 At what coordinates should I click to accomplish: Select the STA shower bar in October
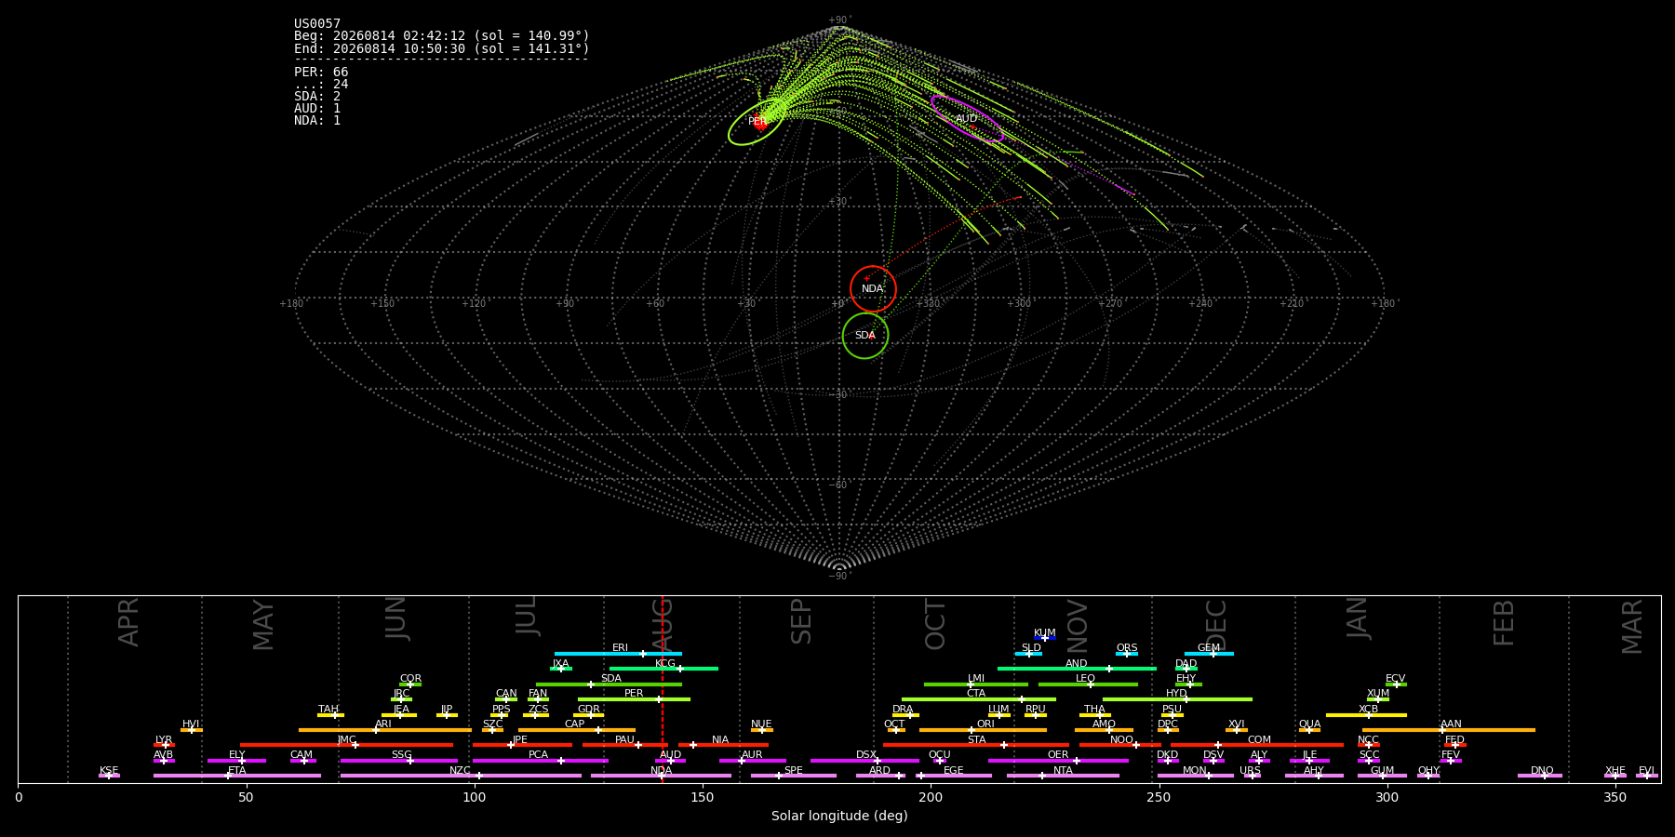coord(976,745)
